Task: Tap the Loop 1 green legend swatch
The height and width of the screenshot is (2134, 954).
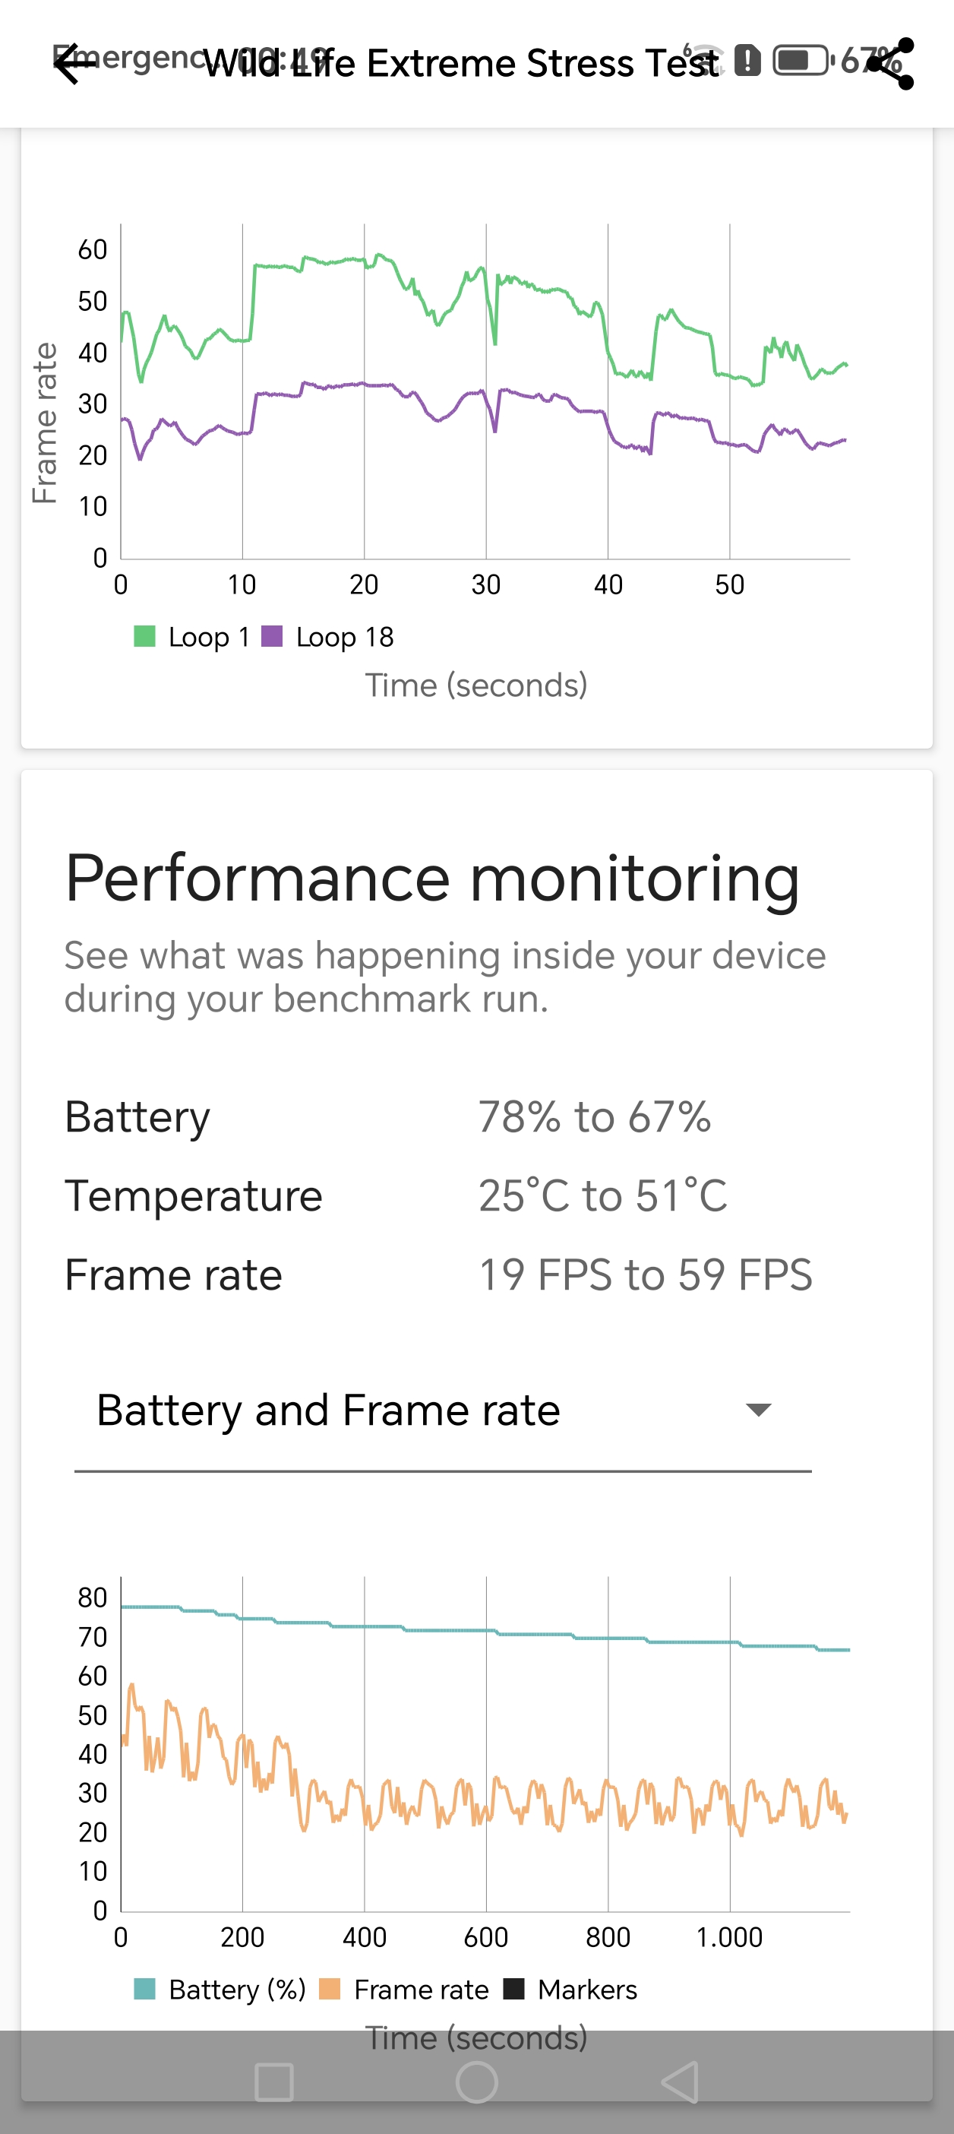Action: pos(145,636)
